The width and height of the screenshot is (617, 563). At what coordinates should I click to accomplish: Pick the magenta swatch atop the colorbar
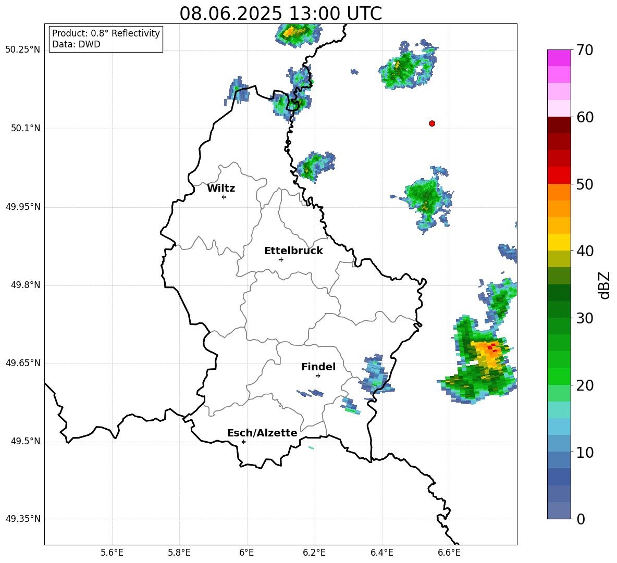point(559,58)
